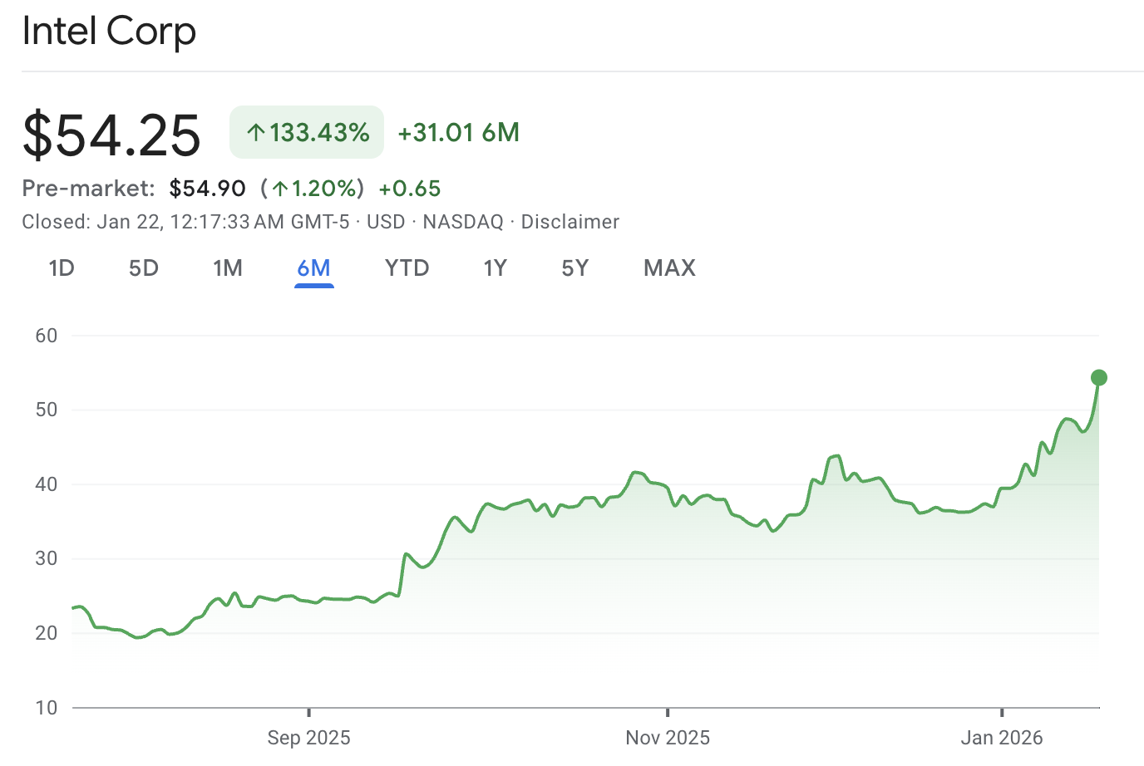Select the 1D time range

tap(62, 268)
